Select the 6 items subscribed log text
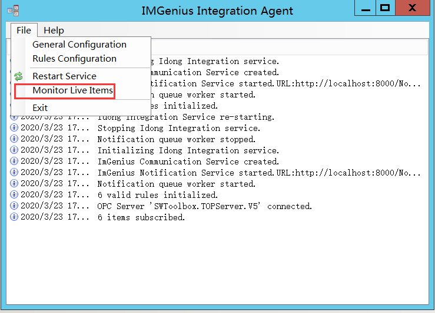 coord(141,217)
